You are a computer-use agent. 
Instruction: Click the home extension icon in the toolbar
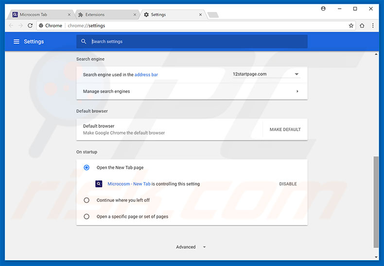pyautogui.click(x=362, y=26)
